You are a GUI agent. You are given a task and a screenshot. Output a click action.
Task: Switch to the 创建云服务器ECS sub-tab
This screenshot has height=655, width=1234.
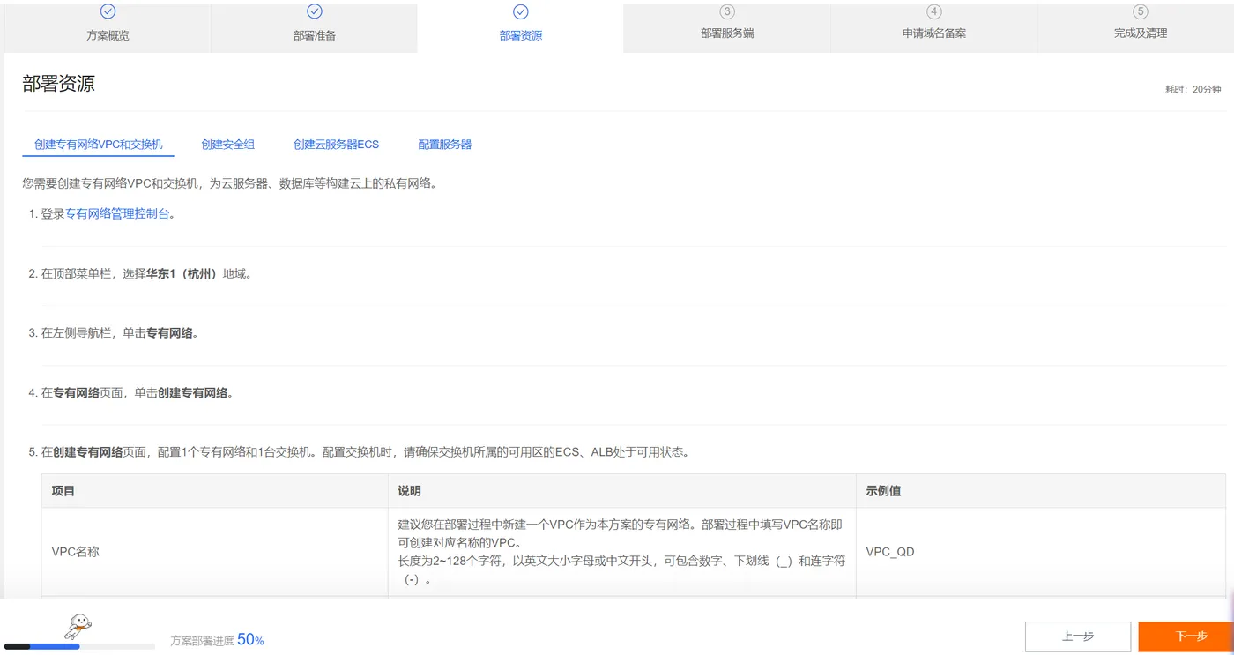click(x=336, y=145)
